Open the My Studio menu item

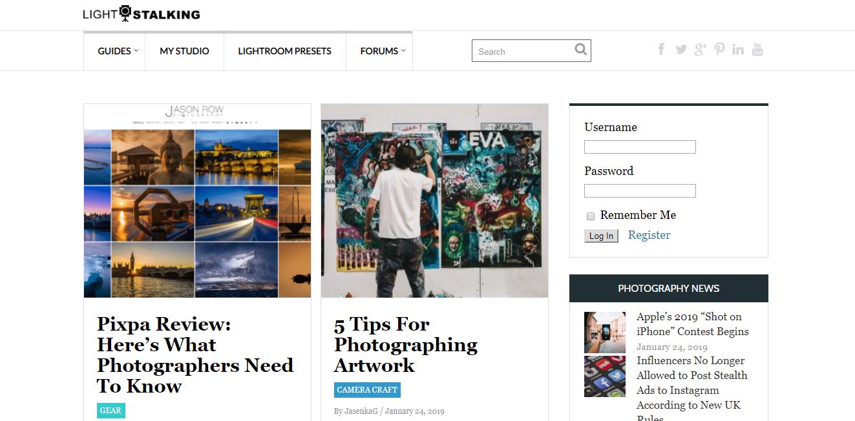click(184, 51)
